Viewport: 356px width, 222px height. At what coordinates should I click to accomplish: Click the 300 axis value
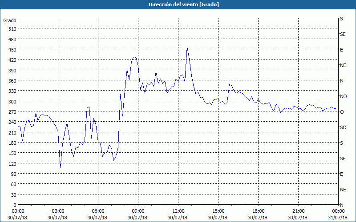point(12,102)
